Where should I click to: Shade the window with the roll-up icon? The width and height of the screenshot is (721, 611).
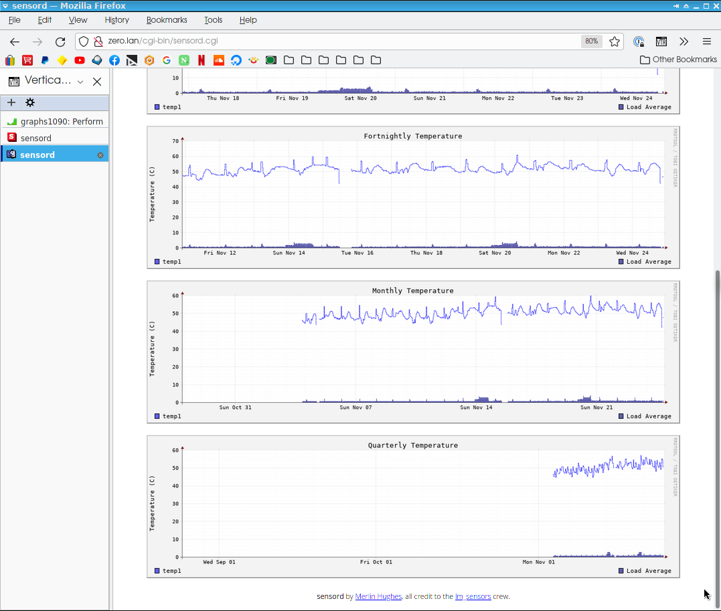(x=686, y=6)
